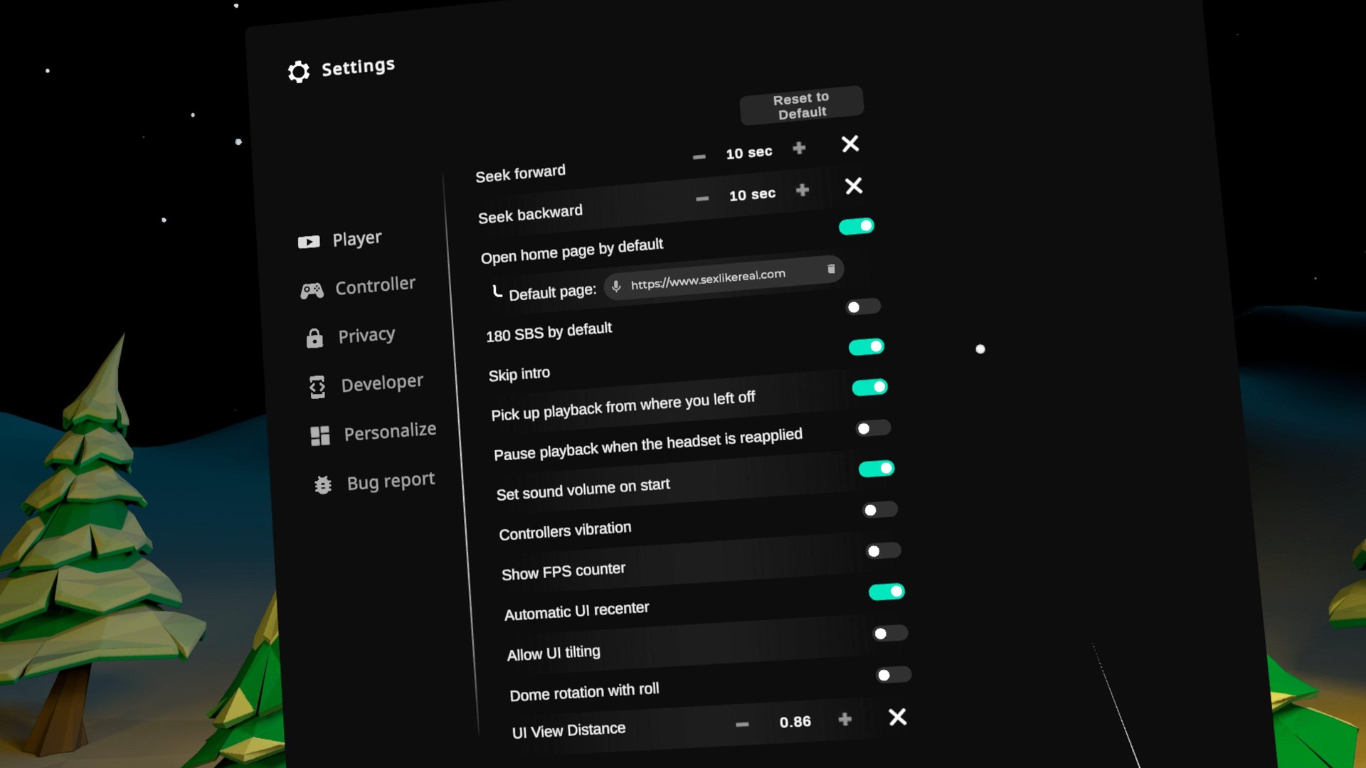Switch to Personalize settings section

click(x=389, y=432)
